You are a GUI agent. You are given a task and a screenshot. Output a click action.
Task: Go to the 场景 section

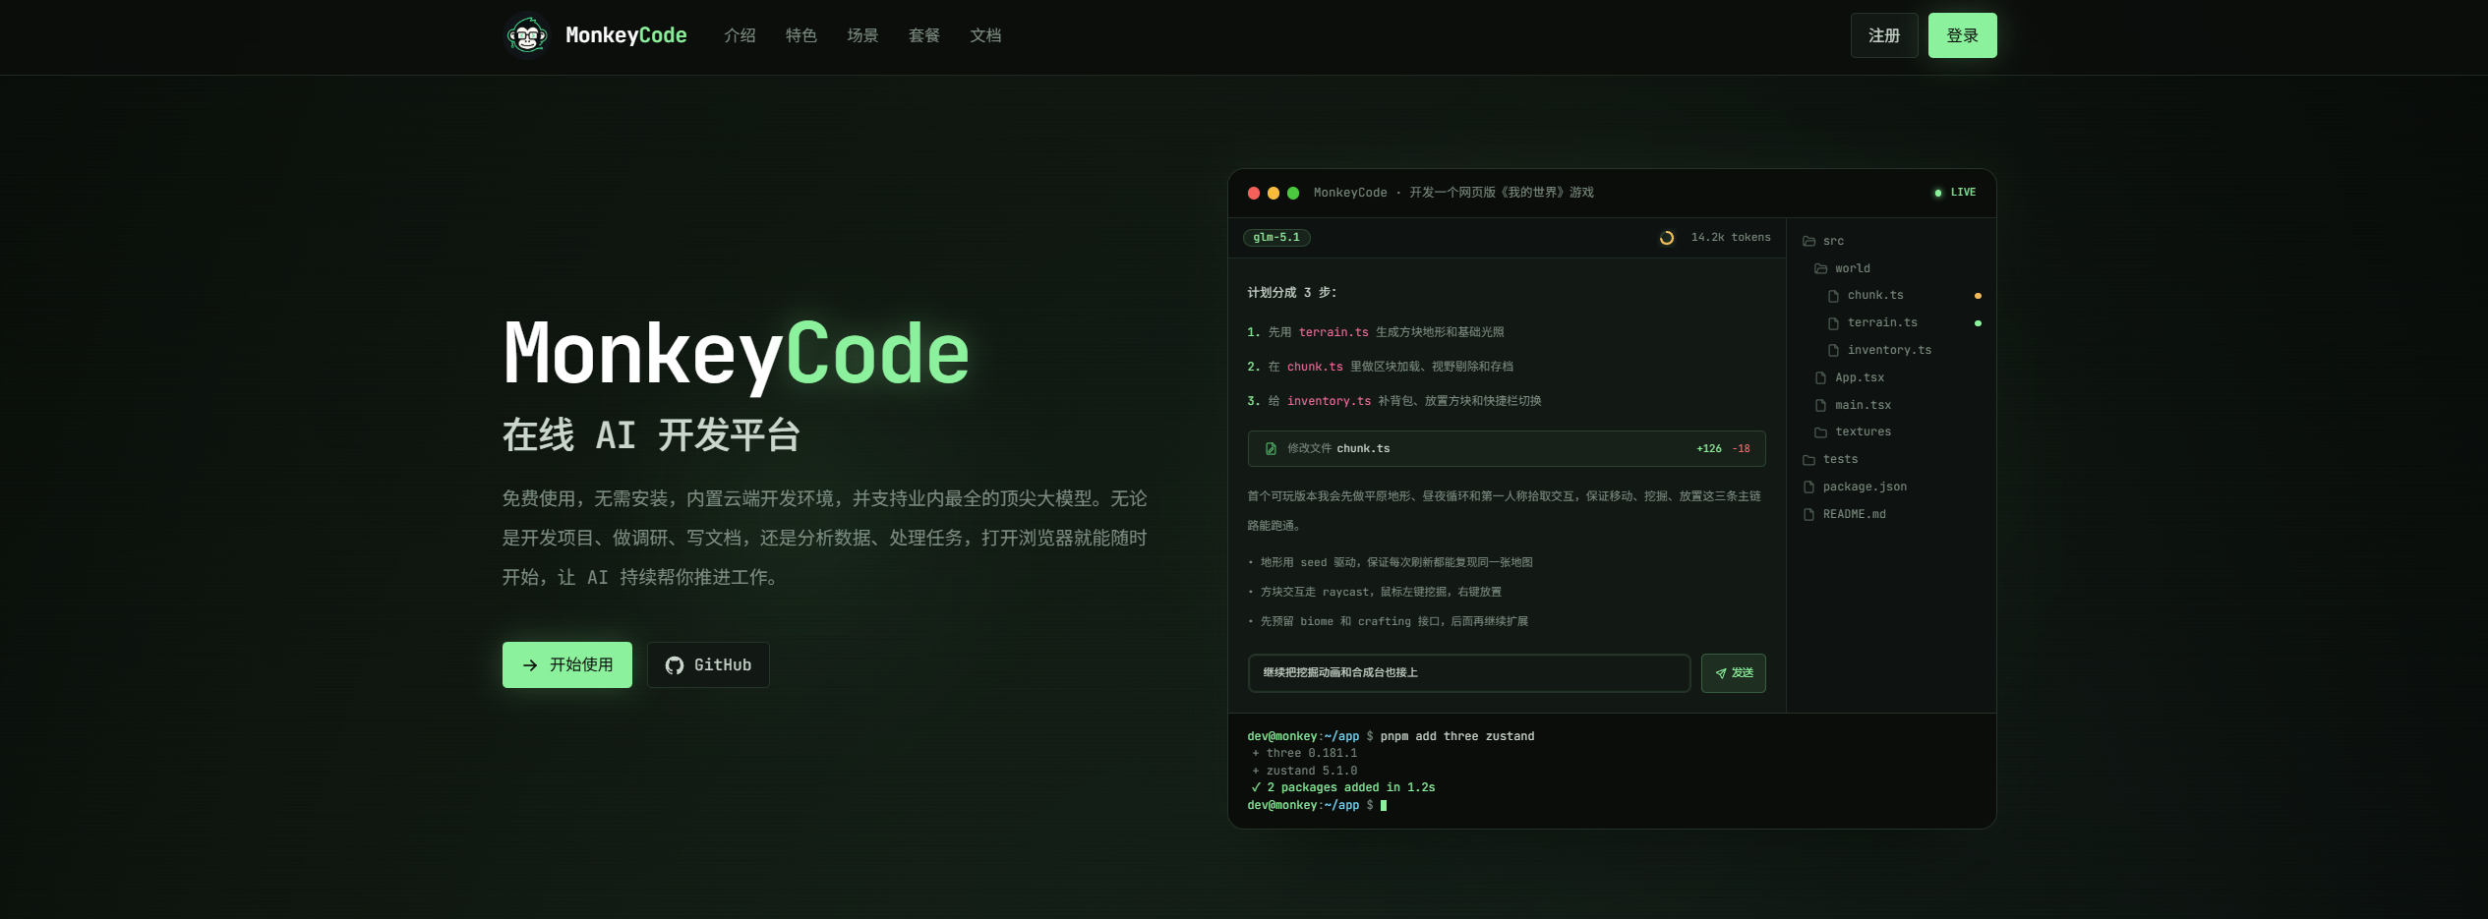pyautogui.click(x=862, y=35)
